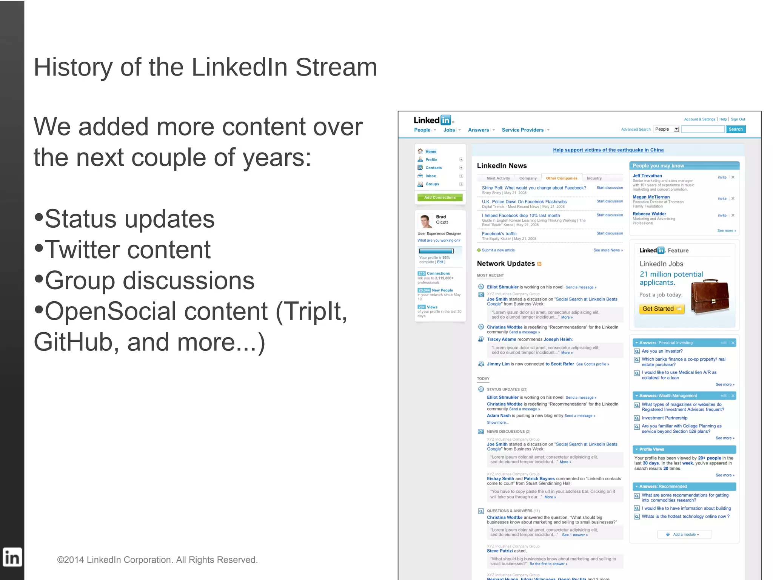Click the RSS feed icon beside Network Updates
The width and height of the screenshot is (773, 580).
539,264
